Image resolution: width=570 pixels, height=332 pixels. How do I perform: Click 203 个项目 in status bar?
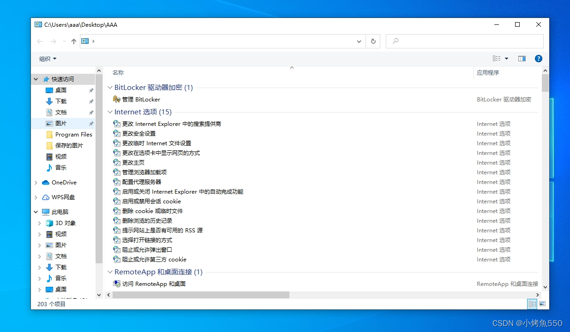51,304
